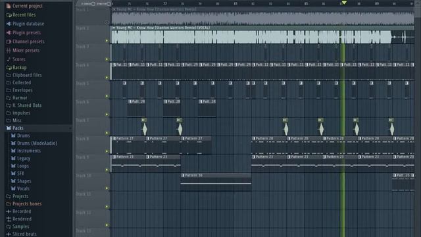The width and height of the screenshot is (421, 237).
Task: Click the Loops pack icon
Action: click(13, 166)
